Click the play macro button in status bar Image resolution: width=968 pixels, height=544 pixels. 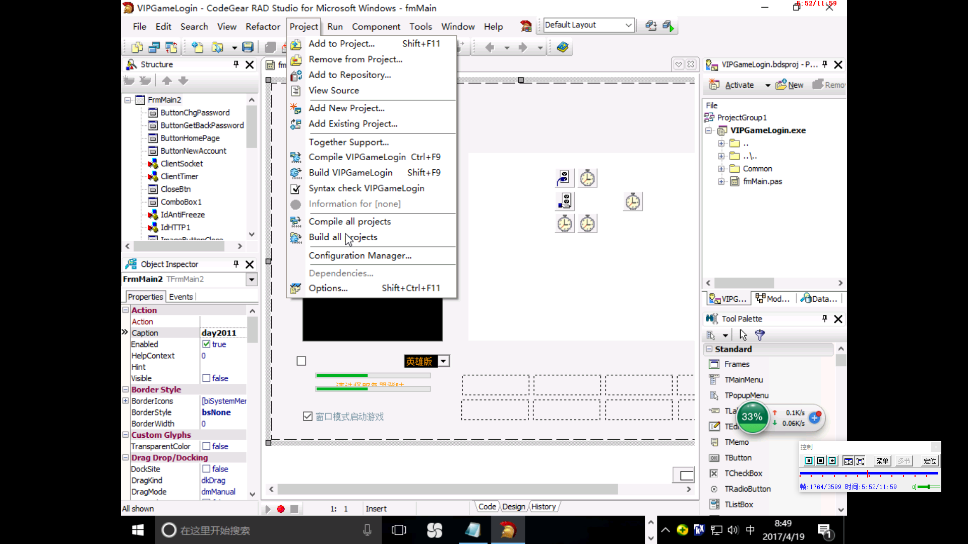[x=268, y=509]
